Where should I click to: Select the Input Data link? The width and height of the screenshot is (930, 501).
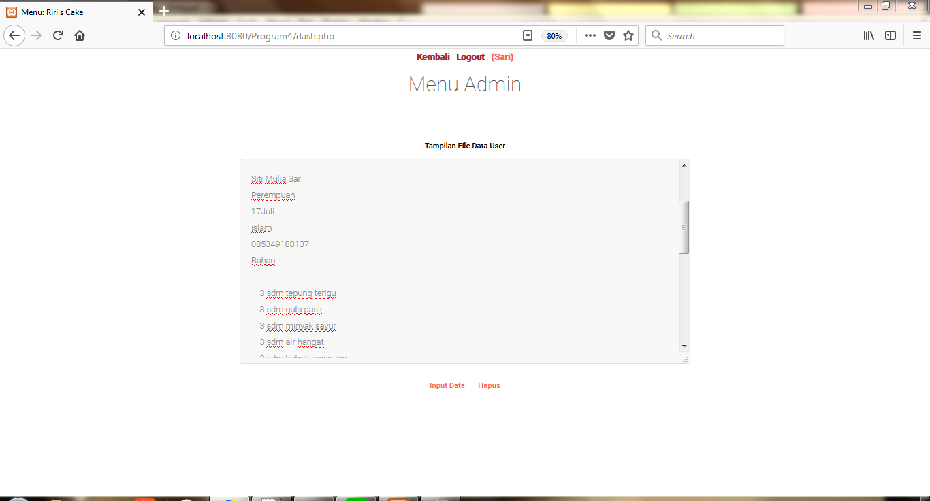pos(447,385)
